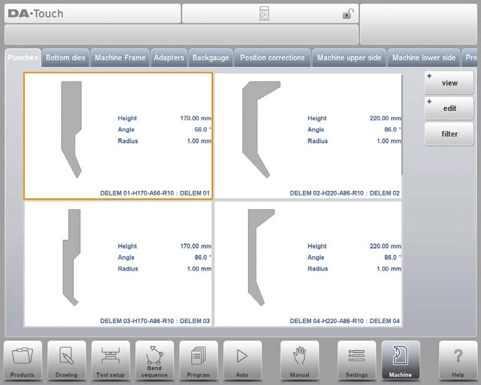Click the calculator icon in the top bar

pos(264,14)
